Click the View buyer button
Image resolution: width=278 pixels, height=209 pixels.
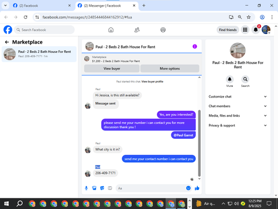point(112,69)
